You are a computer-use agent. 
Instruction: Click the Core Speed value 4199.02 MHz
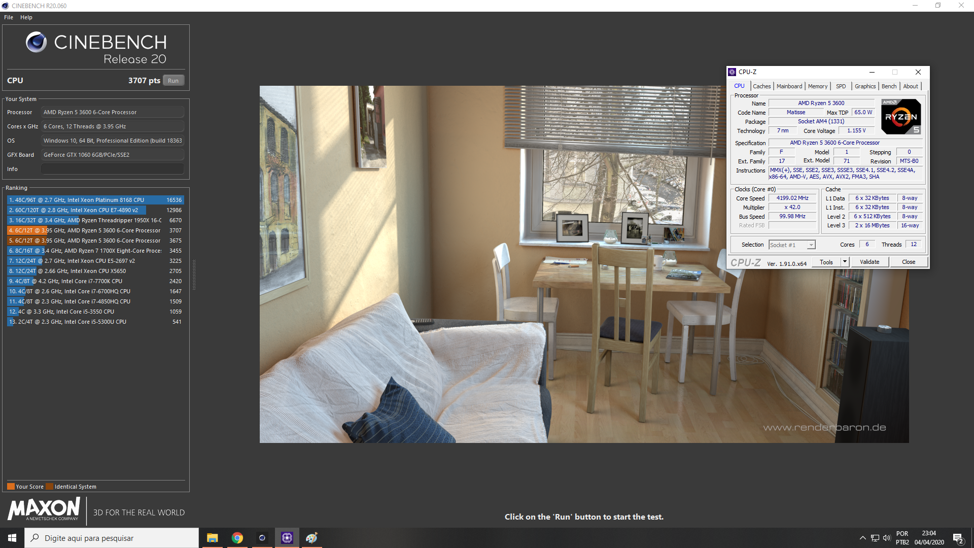(x=792, y=198)
